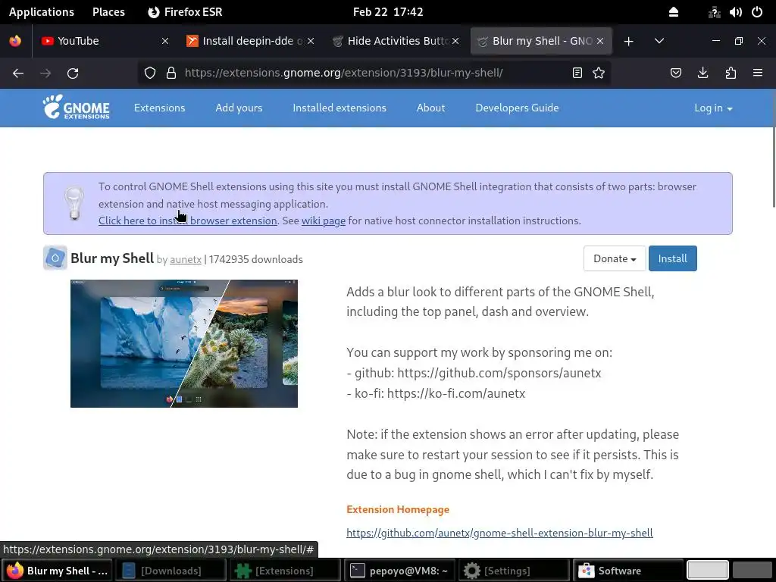Reload the page with the refresh icon

(x=73, y=74)
